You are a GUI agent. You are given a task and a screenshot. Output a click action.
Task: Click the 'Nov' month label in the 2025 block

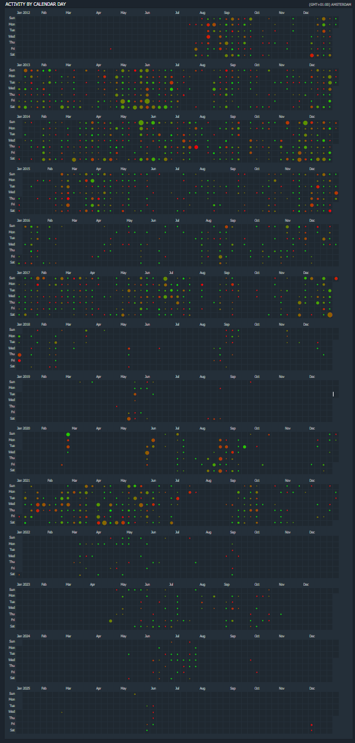(281, 688)
